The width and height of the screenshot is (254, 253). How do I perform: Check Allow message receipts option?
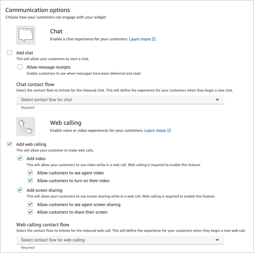(20, 67)
